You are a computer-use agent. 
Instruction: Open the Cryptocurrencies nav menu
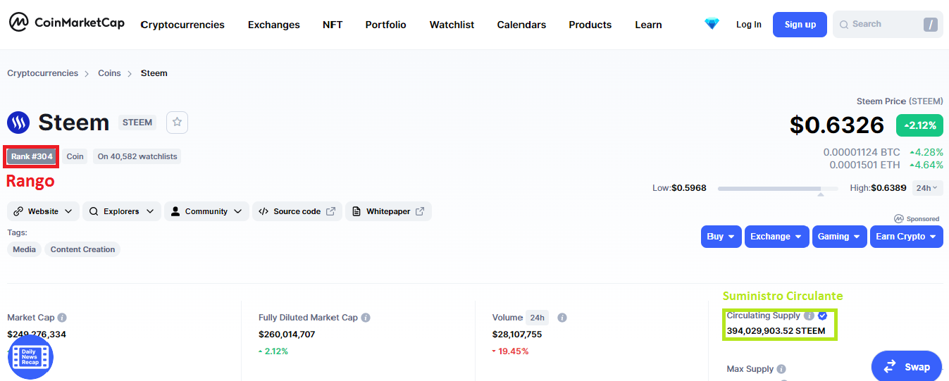[182, 25]
